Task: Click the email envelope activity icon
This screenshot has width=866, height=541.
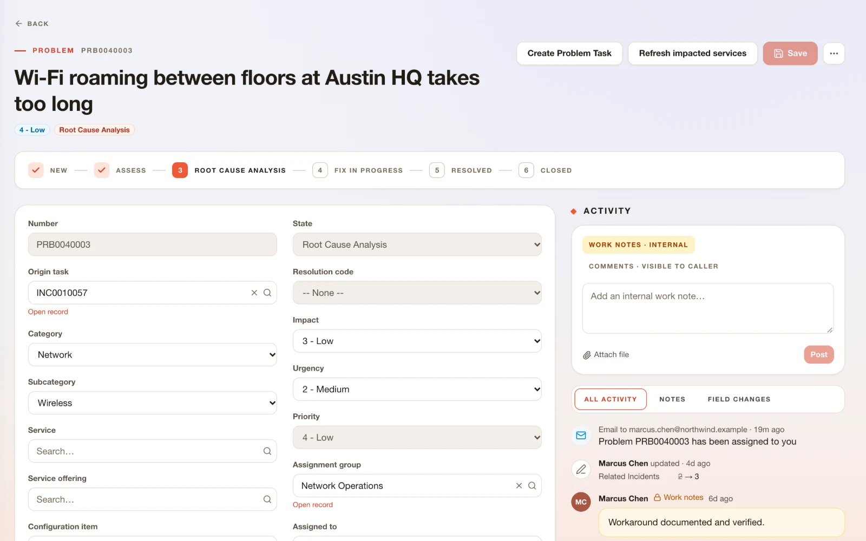Action: pos(581,436)
